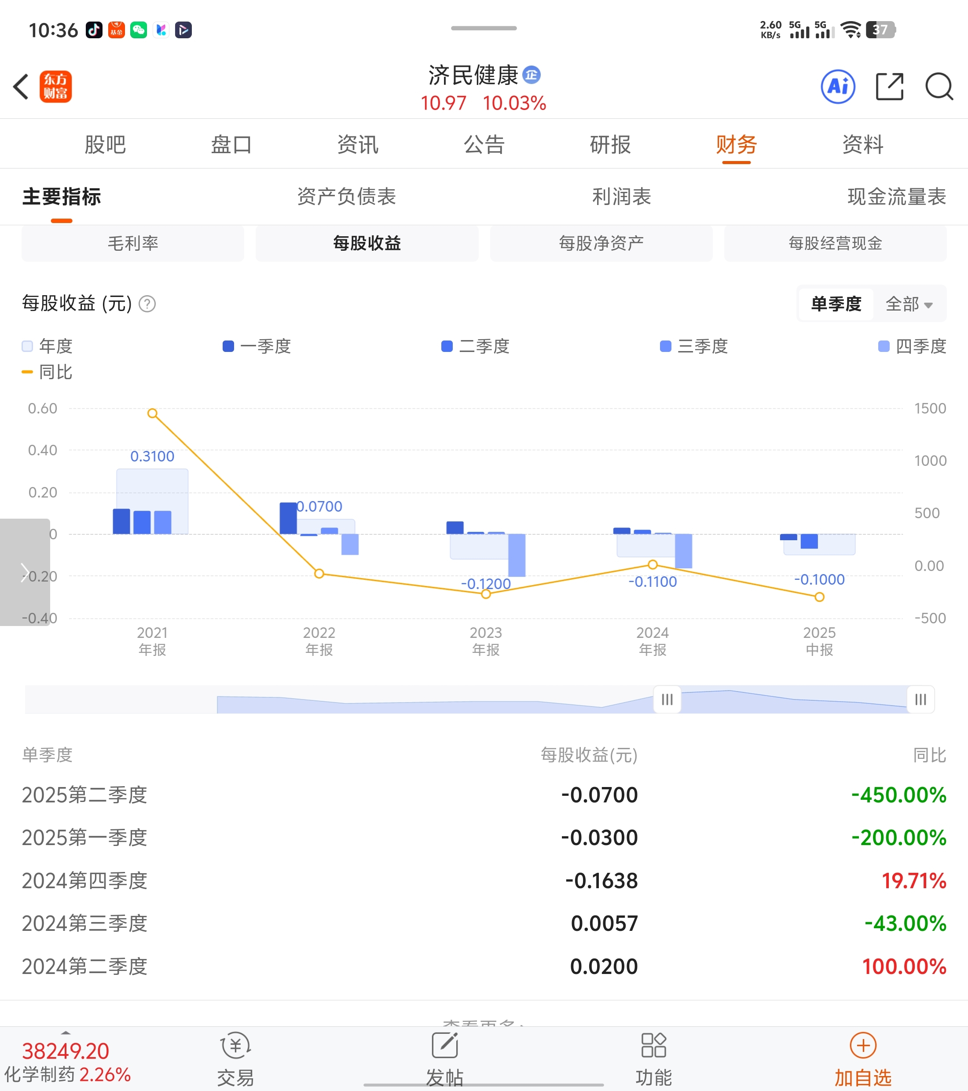This screenshot has width=968, height=1091.
Task: Open the 全部 dropdown filter
Action: [x=909, y=304]
